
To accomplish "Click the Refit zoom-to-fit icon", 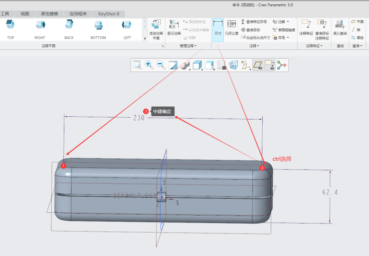I will [137, 65].
